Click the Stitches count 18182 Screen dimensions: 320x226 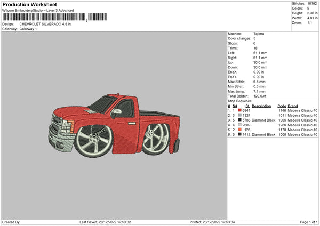tap(313, 4)
